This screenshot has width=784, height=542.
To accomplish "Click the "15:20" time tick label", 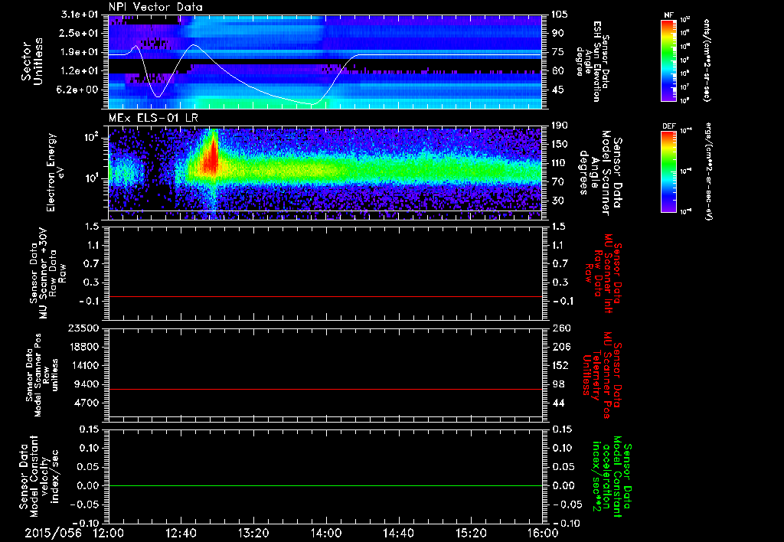I will 471,534.
